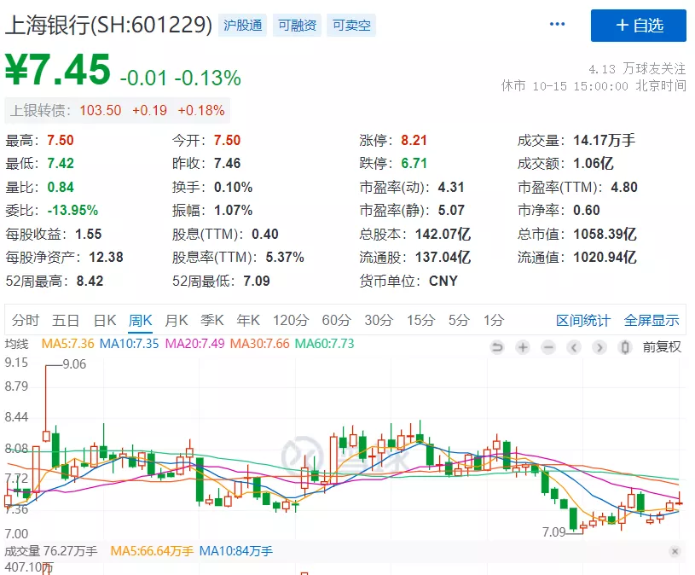The image size is (695, 575).
Task: Open the 上银转债 convertible bond link
Action: coord(117,110)
